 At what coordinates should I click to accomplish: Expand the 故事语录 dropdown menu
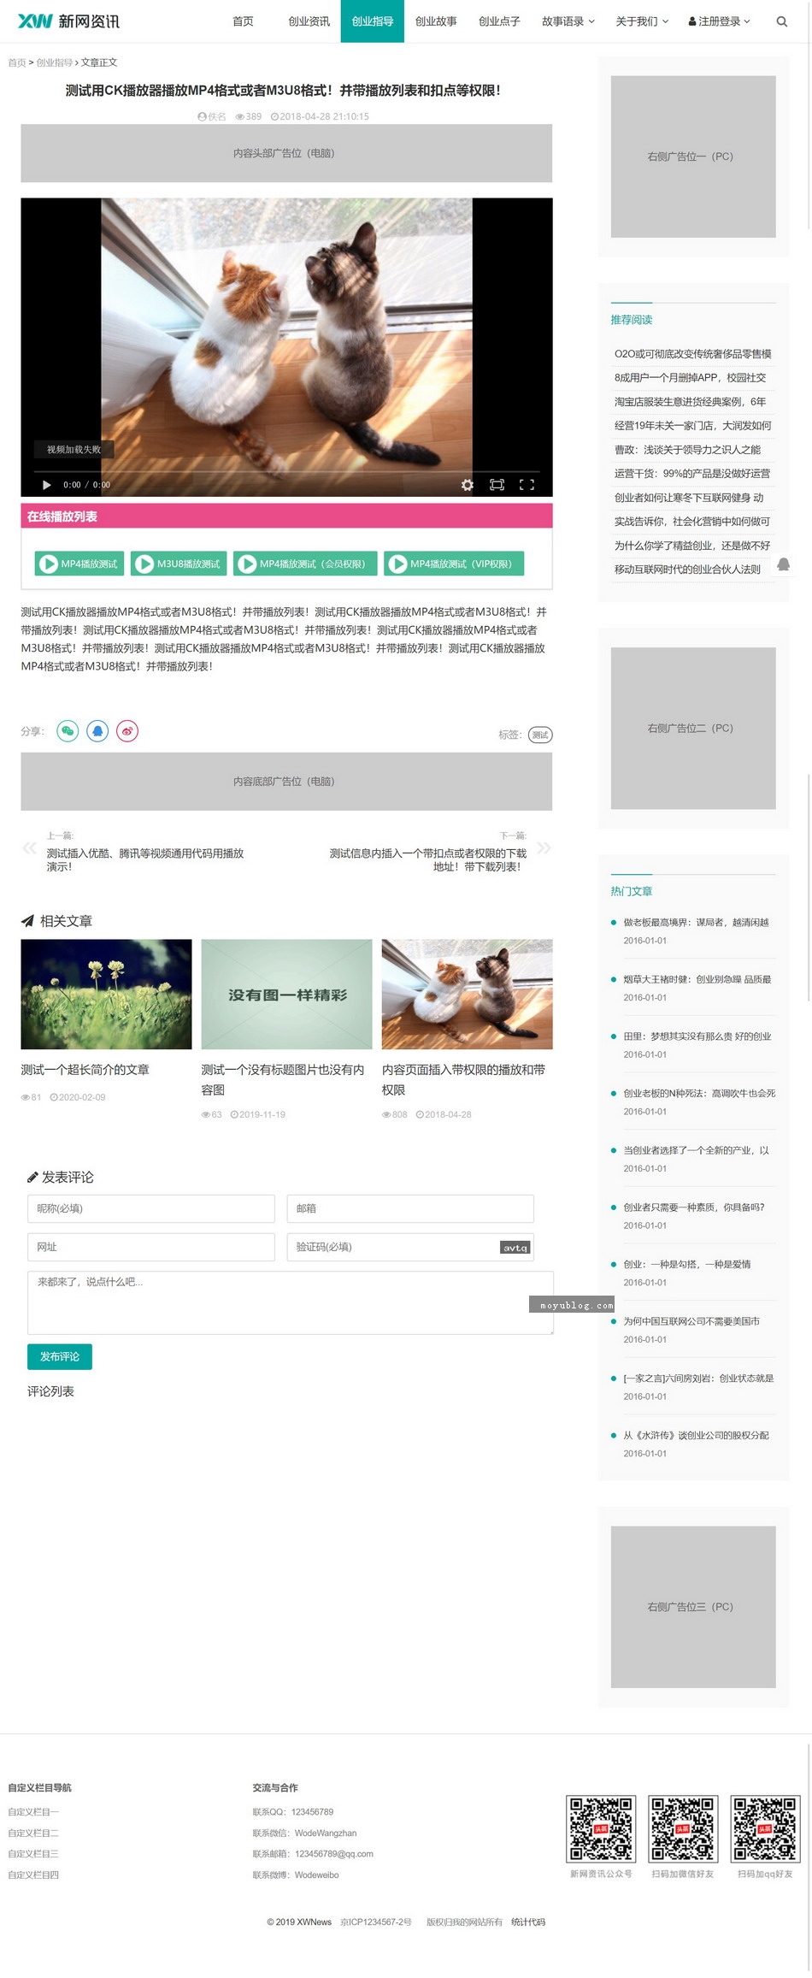click(568, 21)
